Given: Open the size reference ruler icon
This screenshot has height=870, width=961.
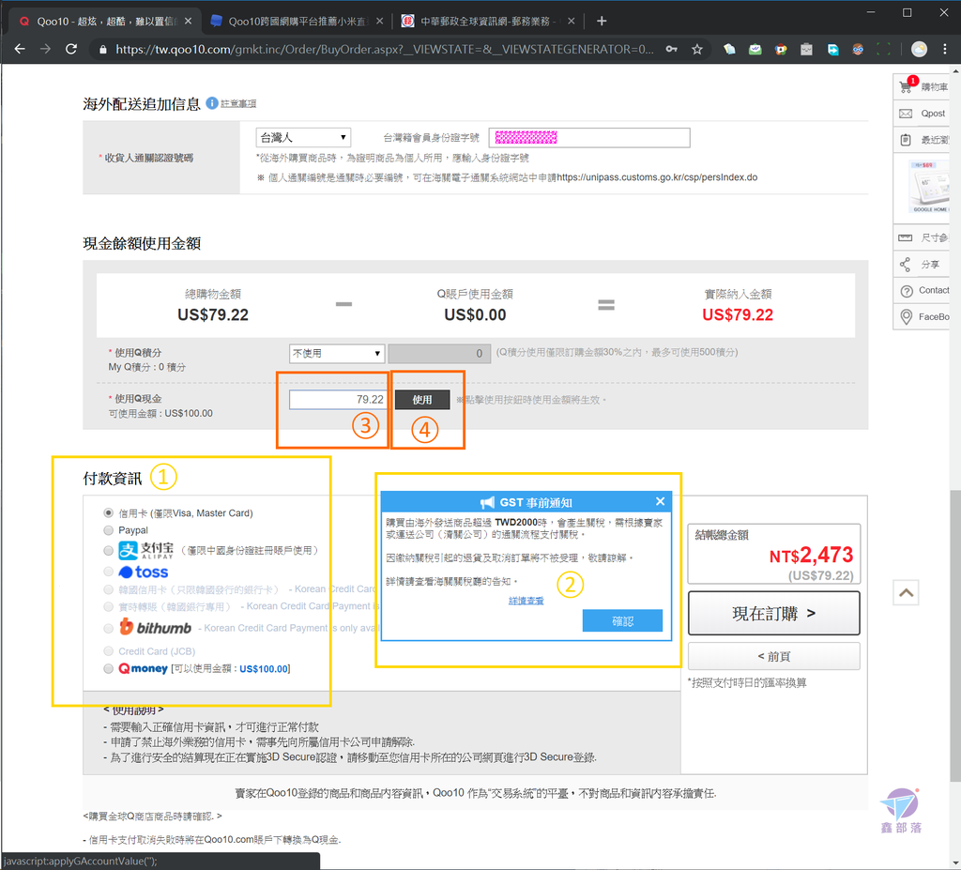Looking at the screenshot, I should click(906, 237).
